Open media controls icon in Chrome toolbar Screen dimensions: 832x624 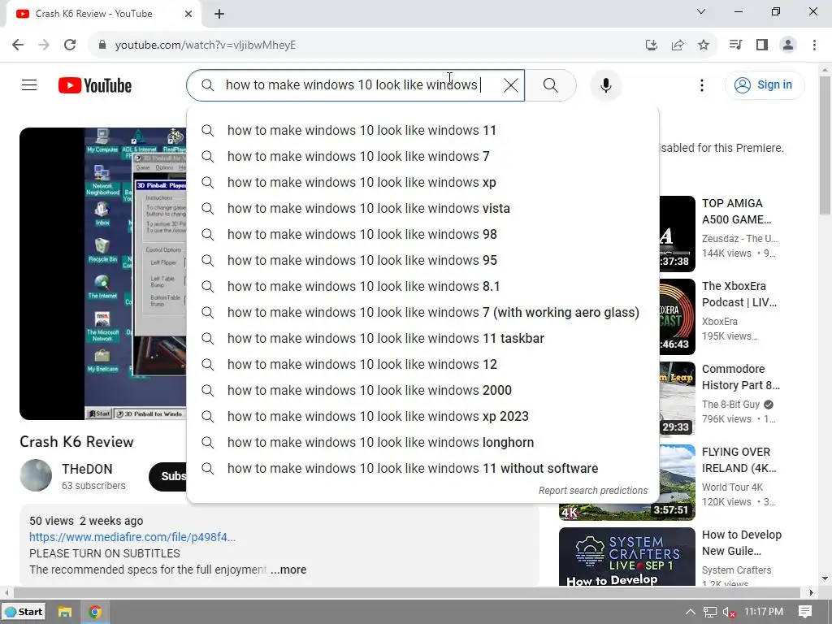735,45
